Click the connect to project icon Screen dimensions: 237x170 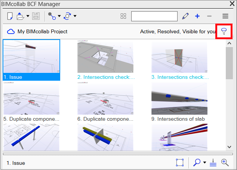coord(52,16)
